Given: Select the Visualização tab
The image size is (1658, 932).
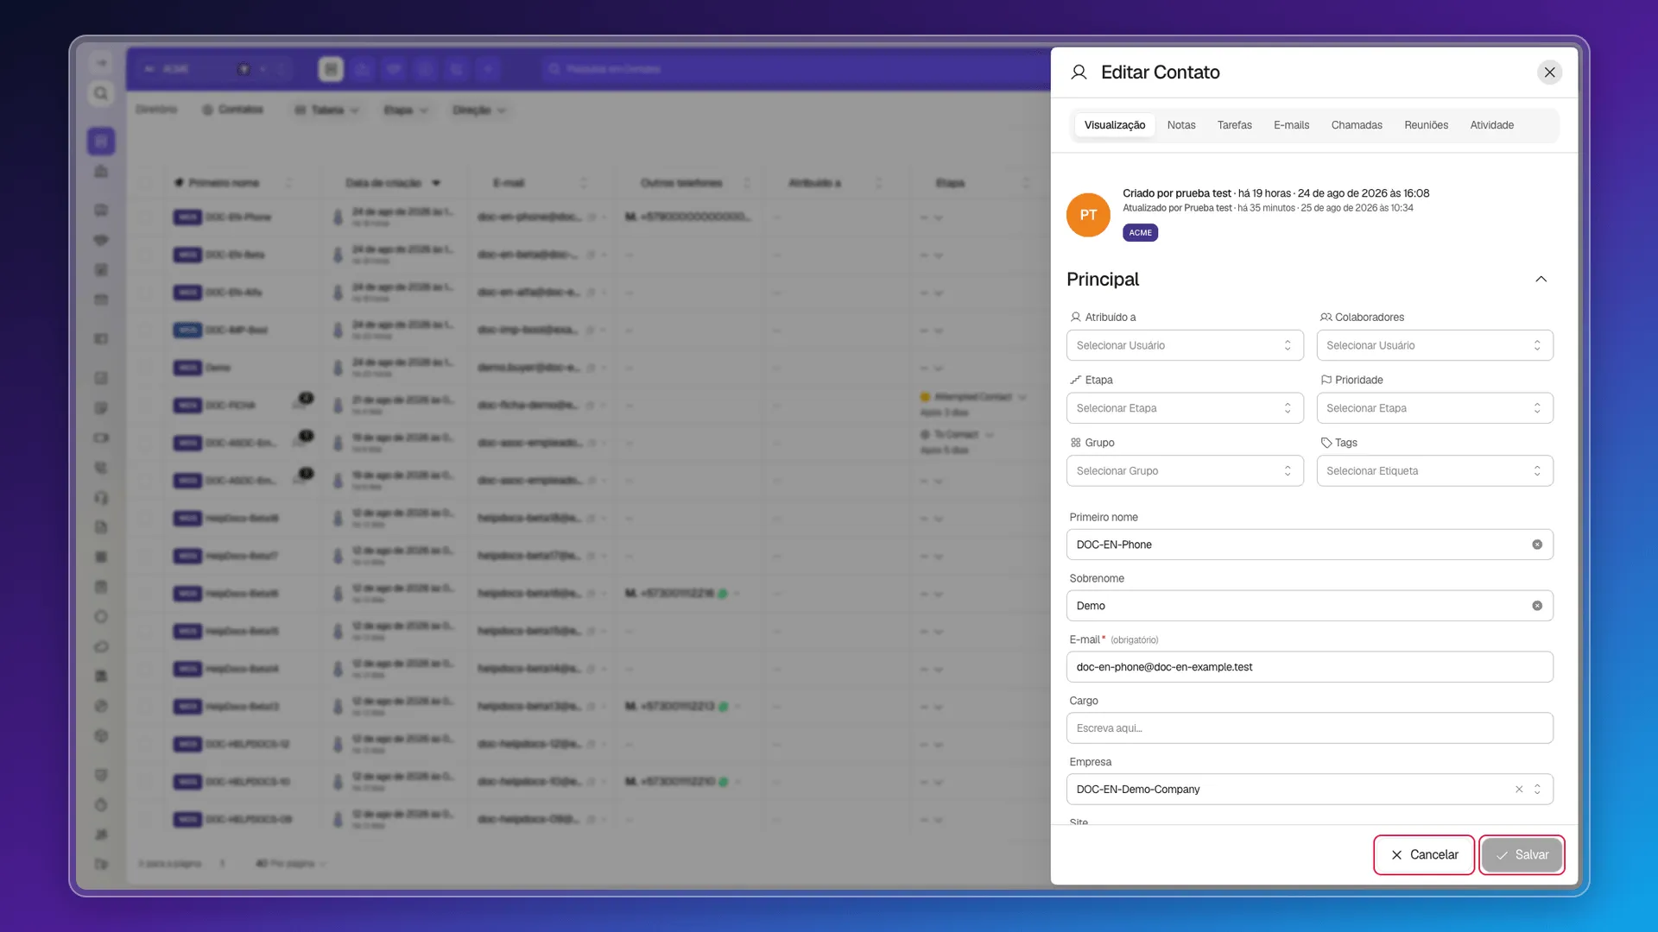Looking at the screenshot, I should coord(1114,125).
